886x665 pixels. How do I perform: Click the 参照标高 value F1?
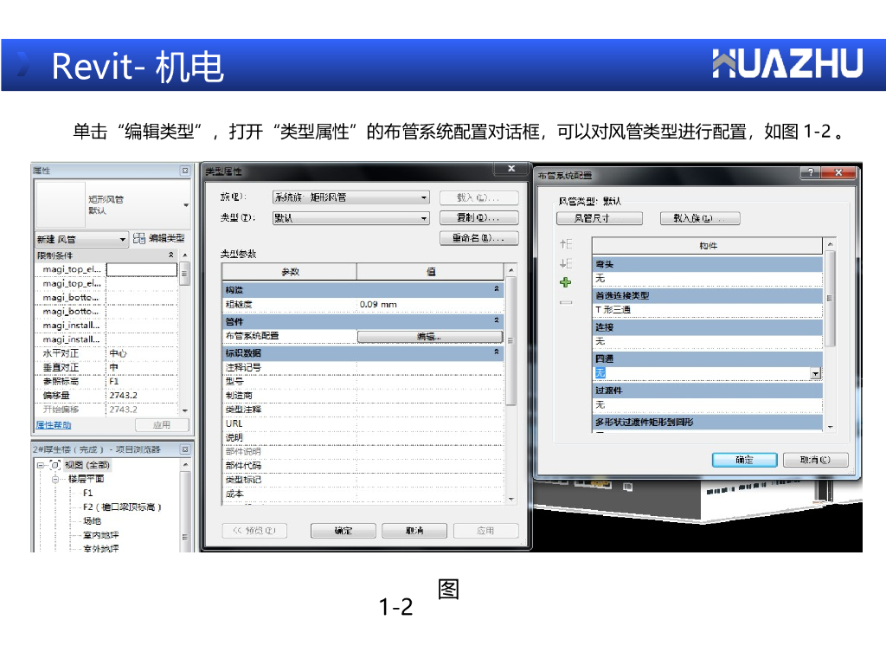(142, 382)
